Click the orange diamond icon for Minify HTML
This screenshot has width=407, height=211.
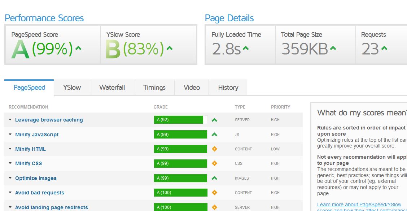pos(214,149)
